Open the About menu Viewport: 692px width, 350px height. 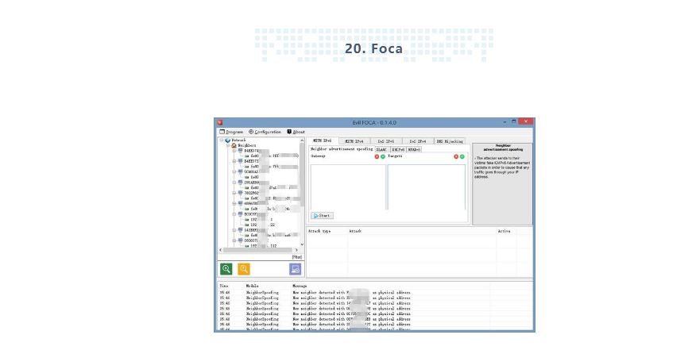297,132
